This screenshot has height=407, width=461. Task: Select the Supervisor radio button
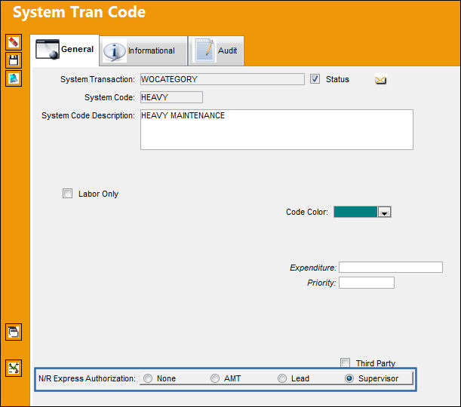(x=349, y=378)
